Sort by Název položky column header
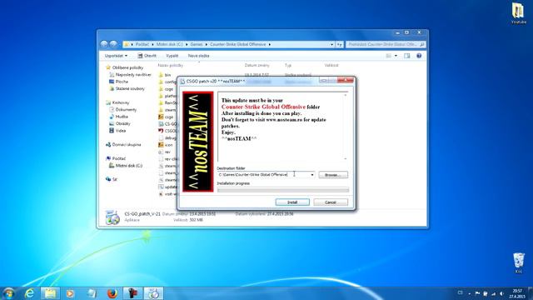 pos(171,65)
